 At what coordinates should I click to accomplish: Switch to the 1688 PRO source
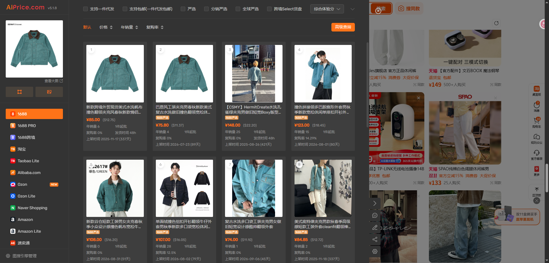(x=34, y=126)
